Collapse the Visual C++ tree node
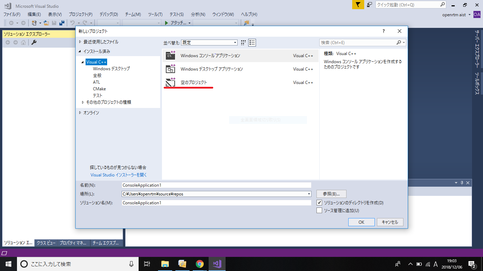This screenshot has width=483, height=271. (x=83, y=62)
